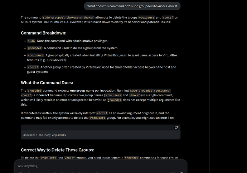Click the groupdel code tag starting second bullet
Viewport: 247px width, 173px height.
35,48
